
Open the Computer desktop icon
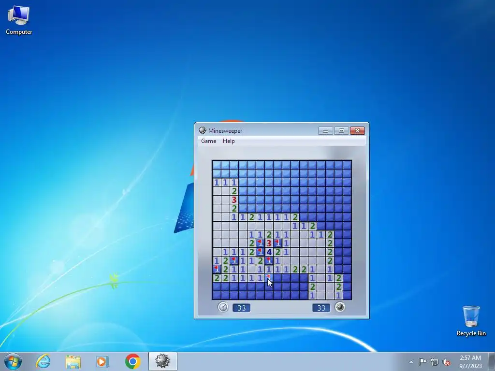pos(19,19)
